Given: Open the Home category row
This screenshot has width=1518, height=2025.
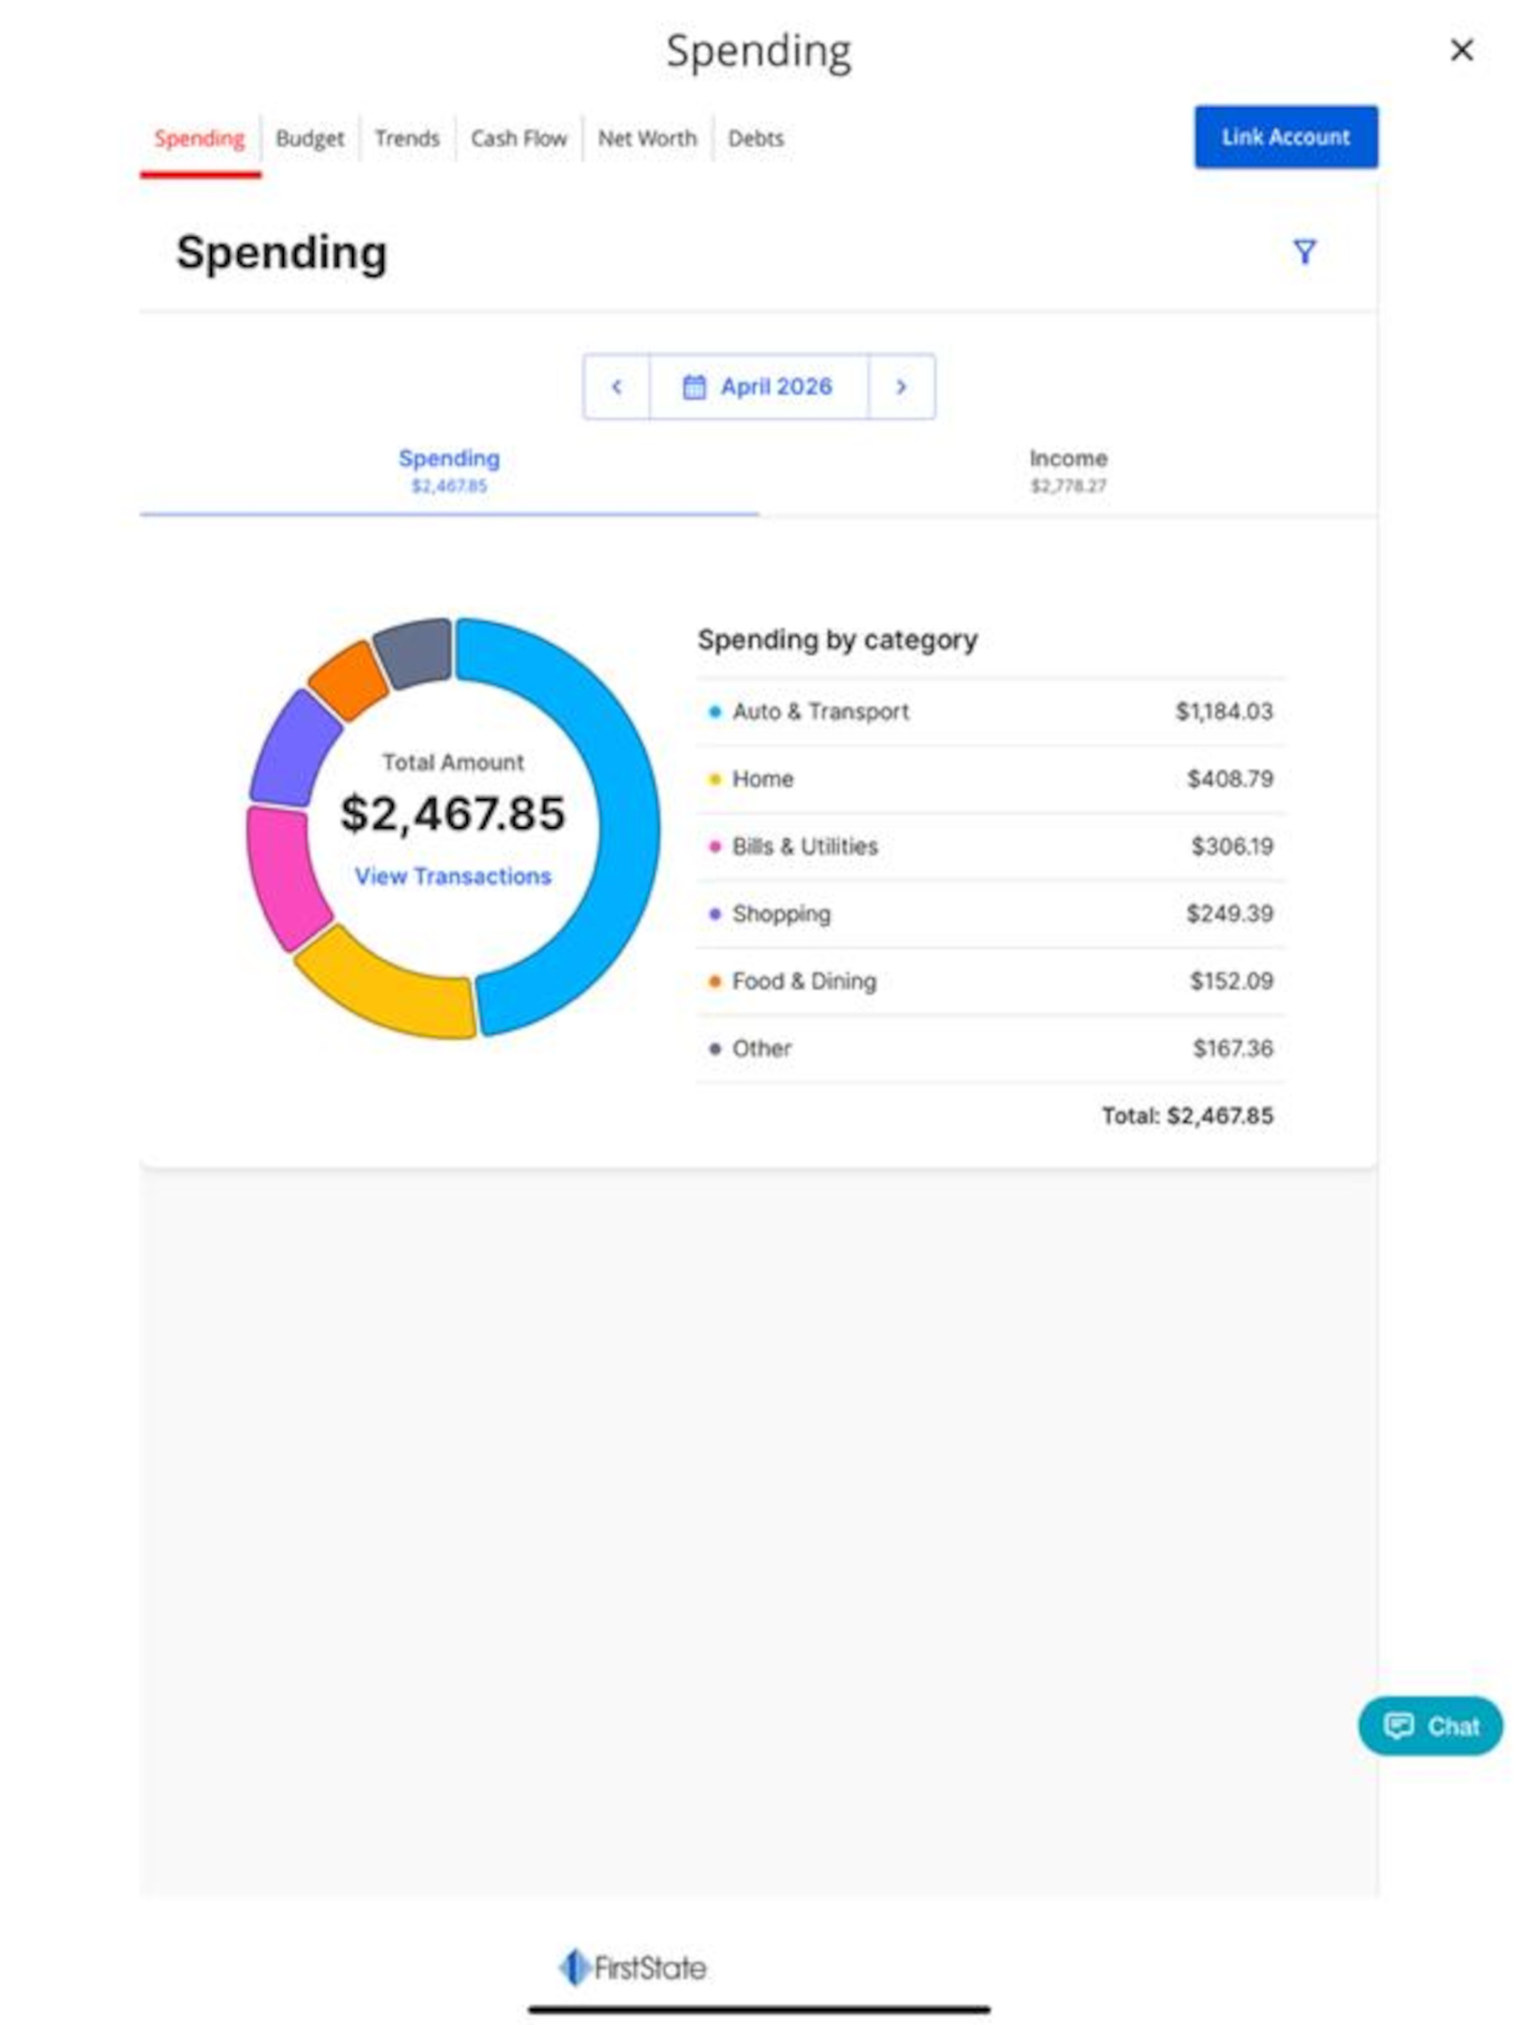Looking at the screenshot, I should coord(991,779).
